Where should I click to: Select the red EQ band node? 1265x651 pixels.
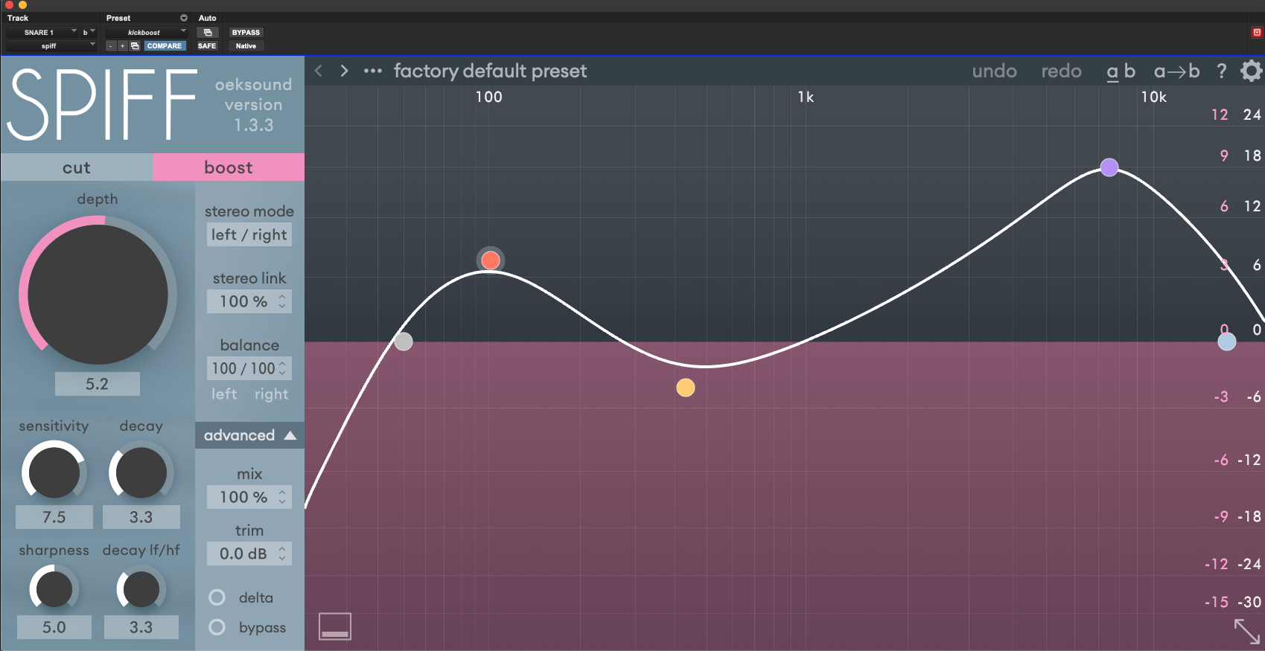point(490,260)
